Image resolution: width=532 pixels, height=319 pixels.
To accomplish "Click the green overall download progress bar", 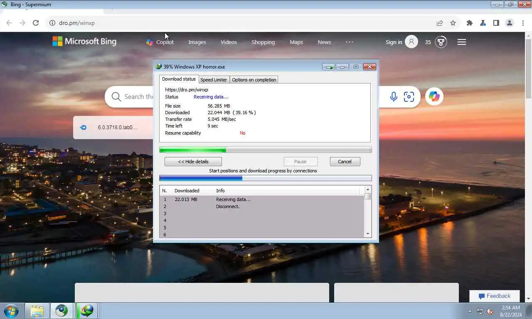I will tap(266, 150).
